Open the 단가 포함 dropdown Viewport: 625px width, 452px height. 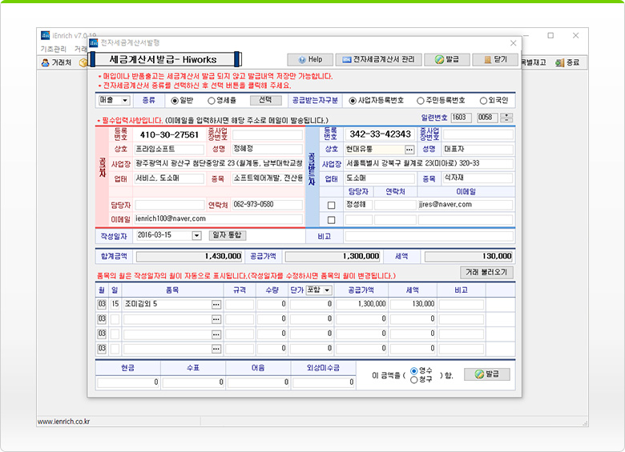coord(319,290)
